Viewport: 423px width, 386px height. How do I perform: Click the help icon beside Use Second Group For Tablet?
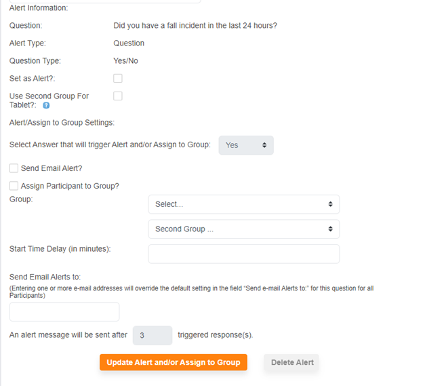pyautogui.click(x=46, y=106)
